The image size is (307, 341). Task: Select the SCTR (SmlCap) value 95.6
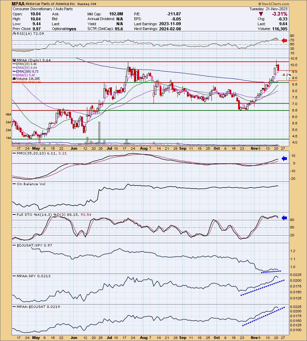[119, 29]
